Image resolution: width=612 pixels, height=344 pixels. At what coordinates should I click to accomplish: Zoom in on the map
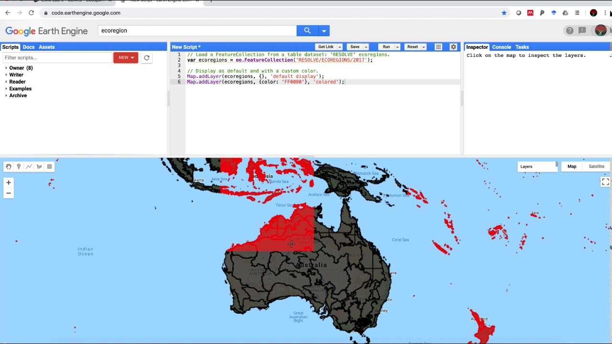pyautogui.click(x=9, y=183)
